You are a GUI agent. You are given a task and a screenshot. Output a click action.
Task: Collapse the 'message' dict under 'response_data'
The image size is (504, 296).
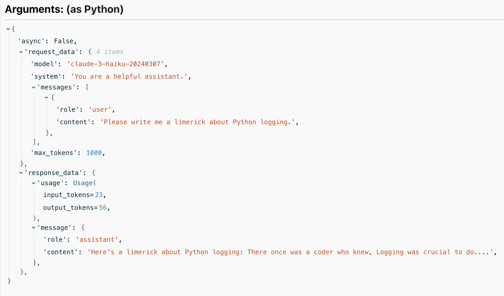click(x=34, y=228)
